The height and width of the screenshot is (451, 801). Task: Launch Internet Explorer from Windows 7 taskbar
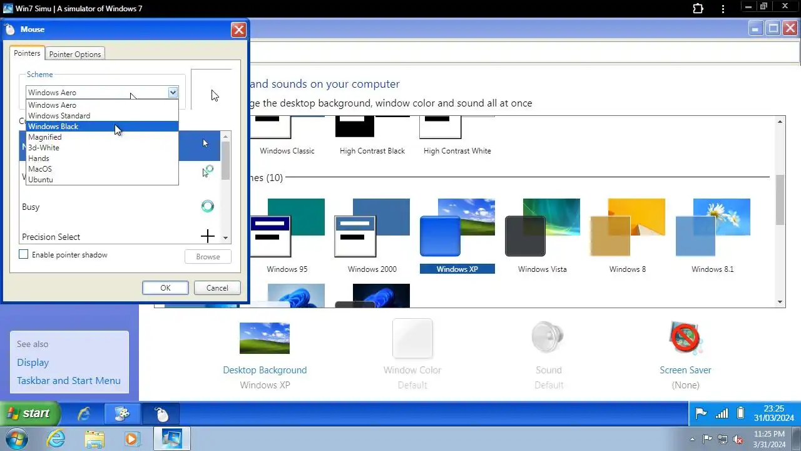pyautogui.click(x=56, y=438)
